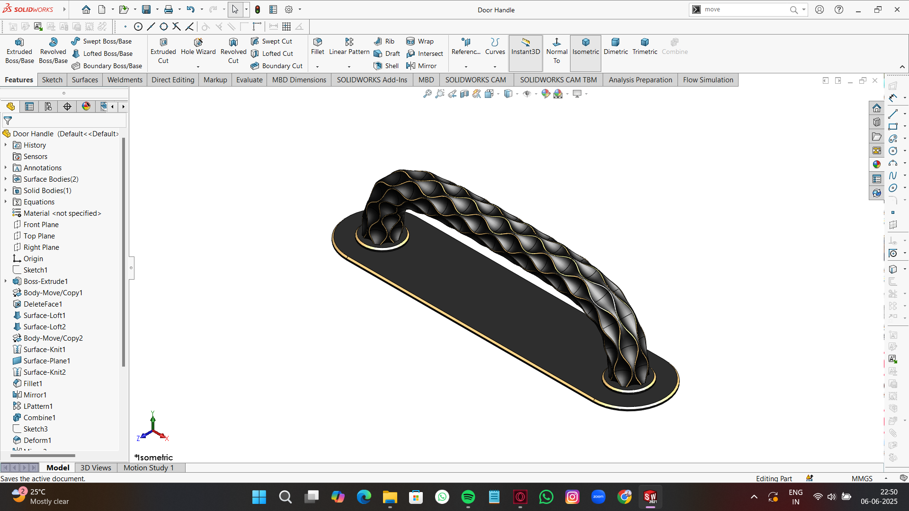Choose the Swept Boss/Base command
Viewport: 909px width, 511px height.
click(x=101, y=41)
